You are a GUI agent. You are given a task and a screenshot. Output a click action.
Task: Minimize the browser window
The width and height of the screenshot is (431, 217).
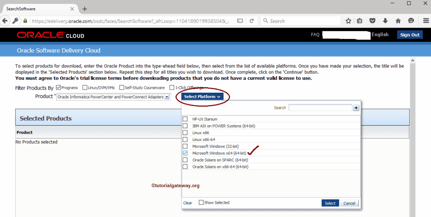click(x=393, y=3)
